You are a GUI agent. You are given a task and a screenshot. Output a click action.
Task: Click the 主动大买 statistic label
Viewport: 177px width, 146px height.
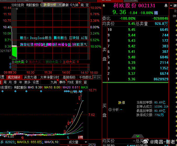[x=71, y=62]
